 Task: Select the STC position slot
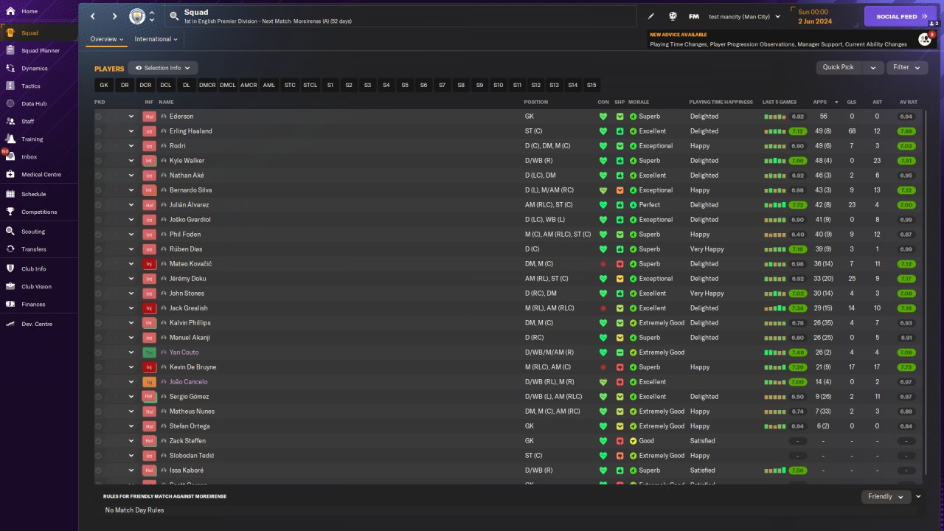(x=290, y=85)
